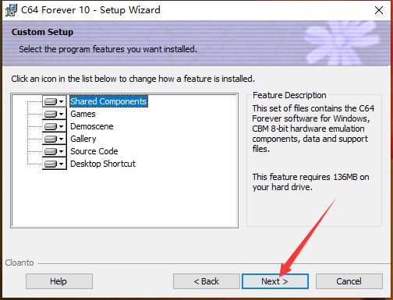Open the Games install option dropdown arrow
393x300 pixels.
click(62, 114)
